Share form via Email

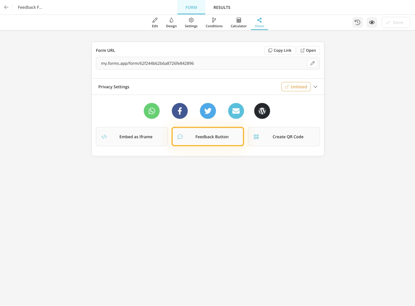(x=236, y=111)
